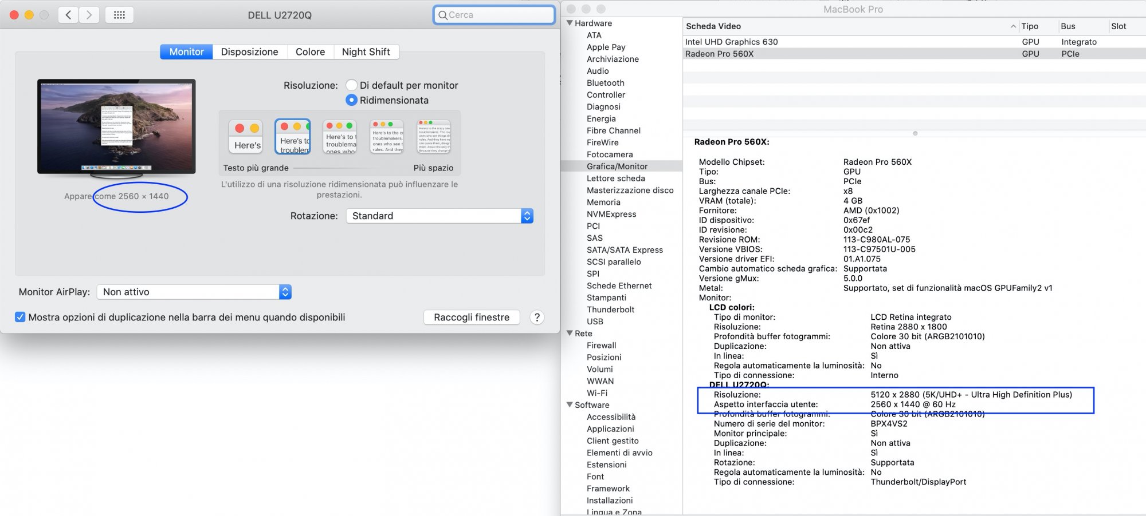Select Fotocamera in the sidebar
This screenshot has height=516, width=1146.
(x=610, y=155)
